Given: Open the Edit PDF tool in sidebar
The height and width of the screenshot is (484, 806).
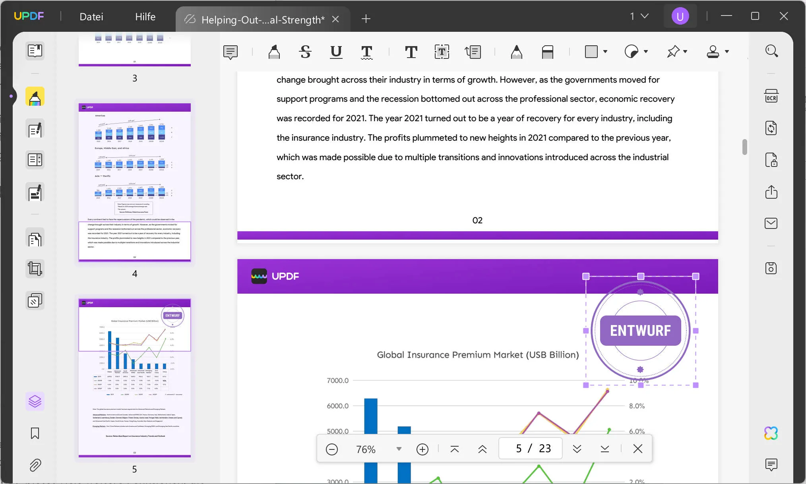Looking at the screenshot, I should (35, 129).
